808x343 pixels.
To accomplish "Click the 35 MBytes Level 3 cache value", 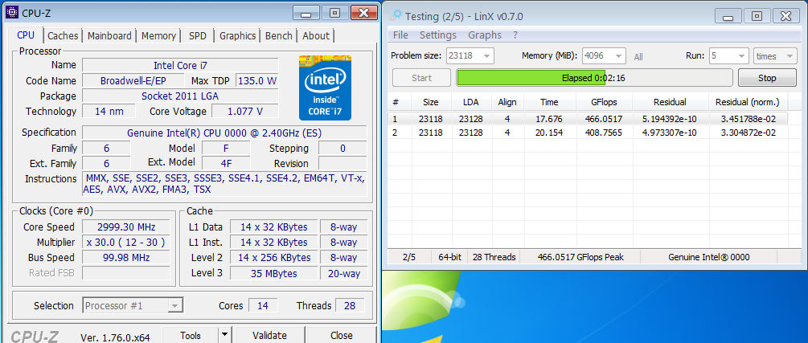I will click(x=273, y=273).
